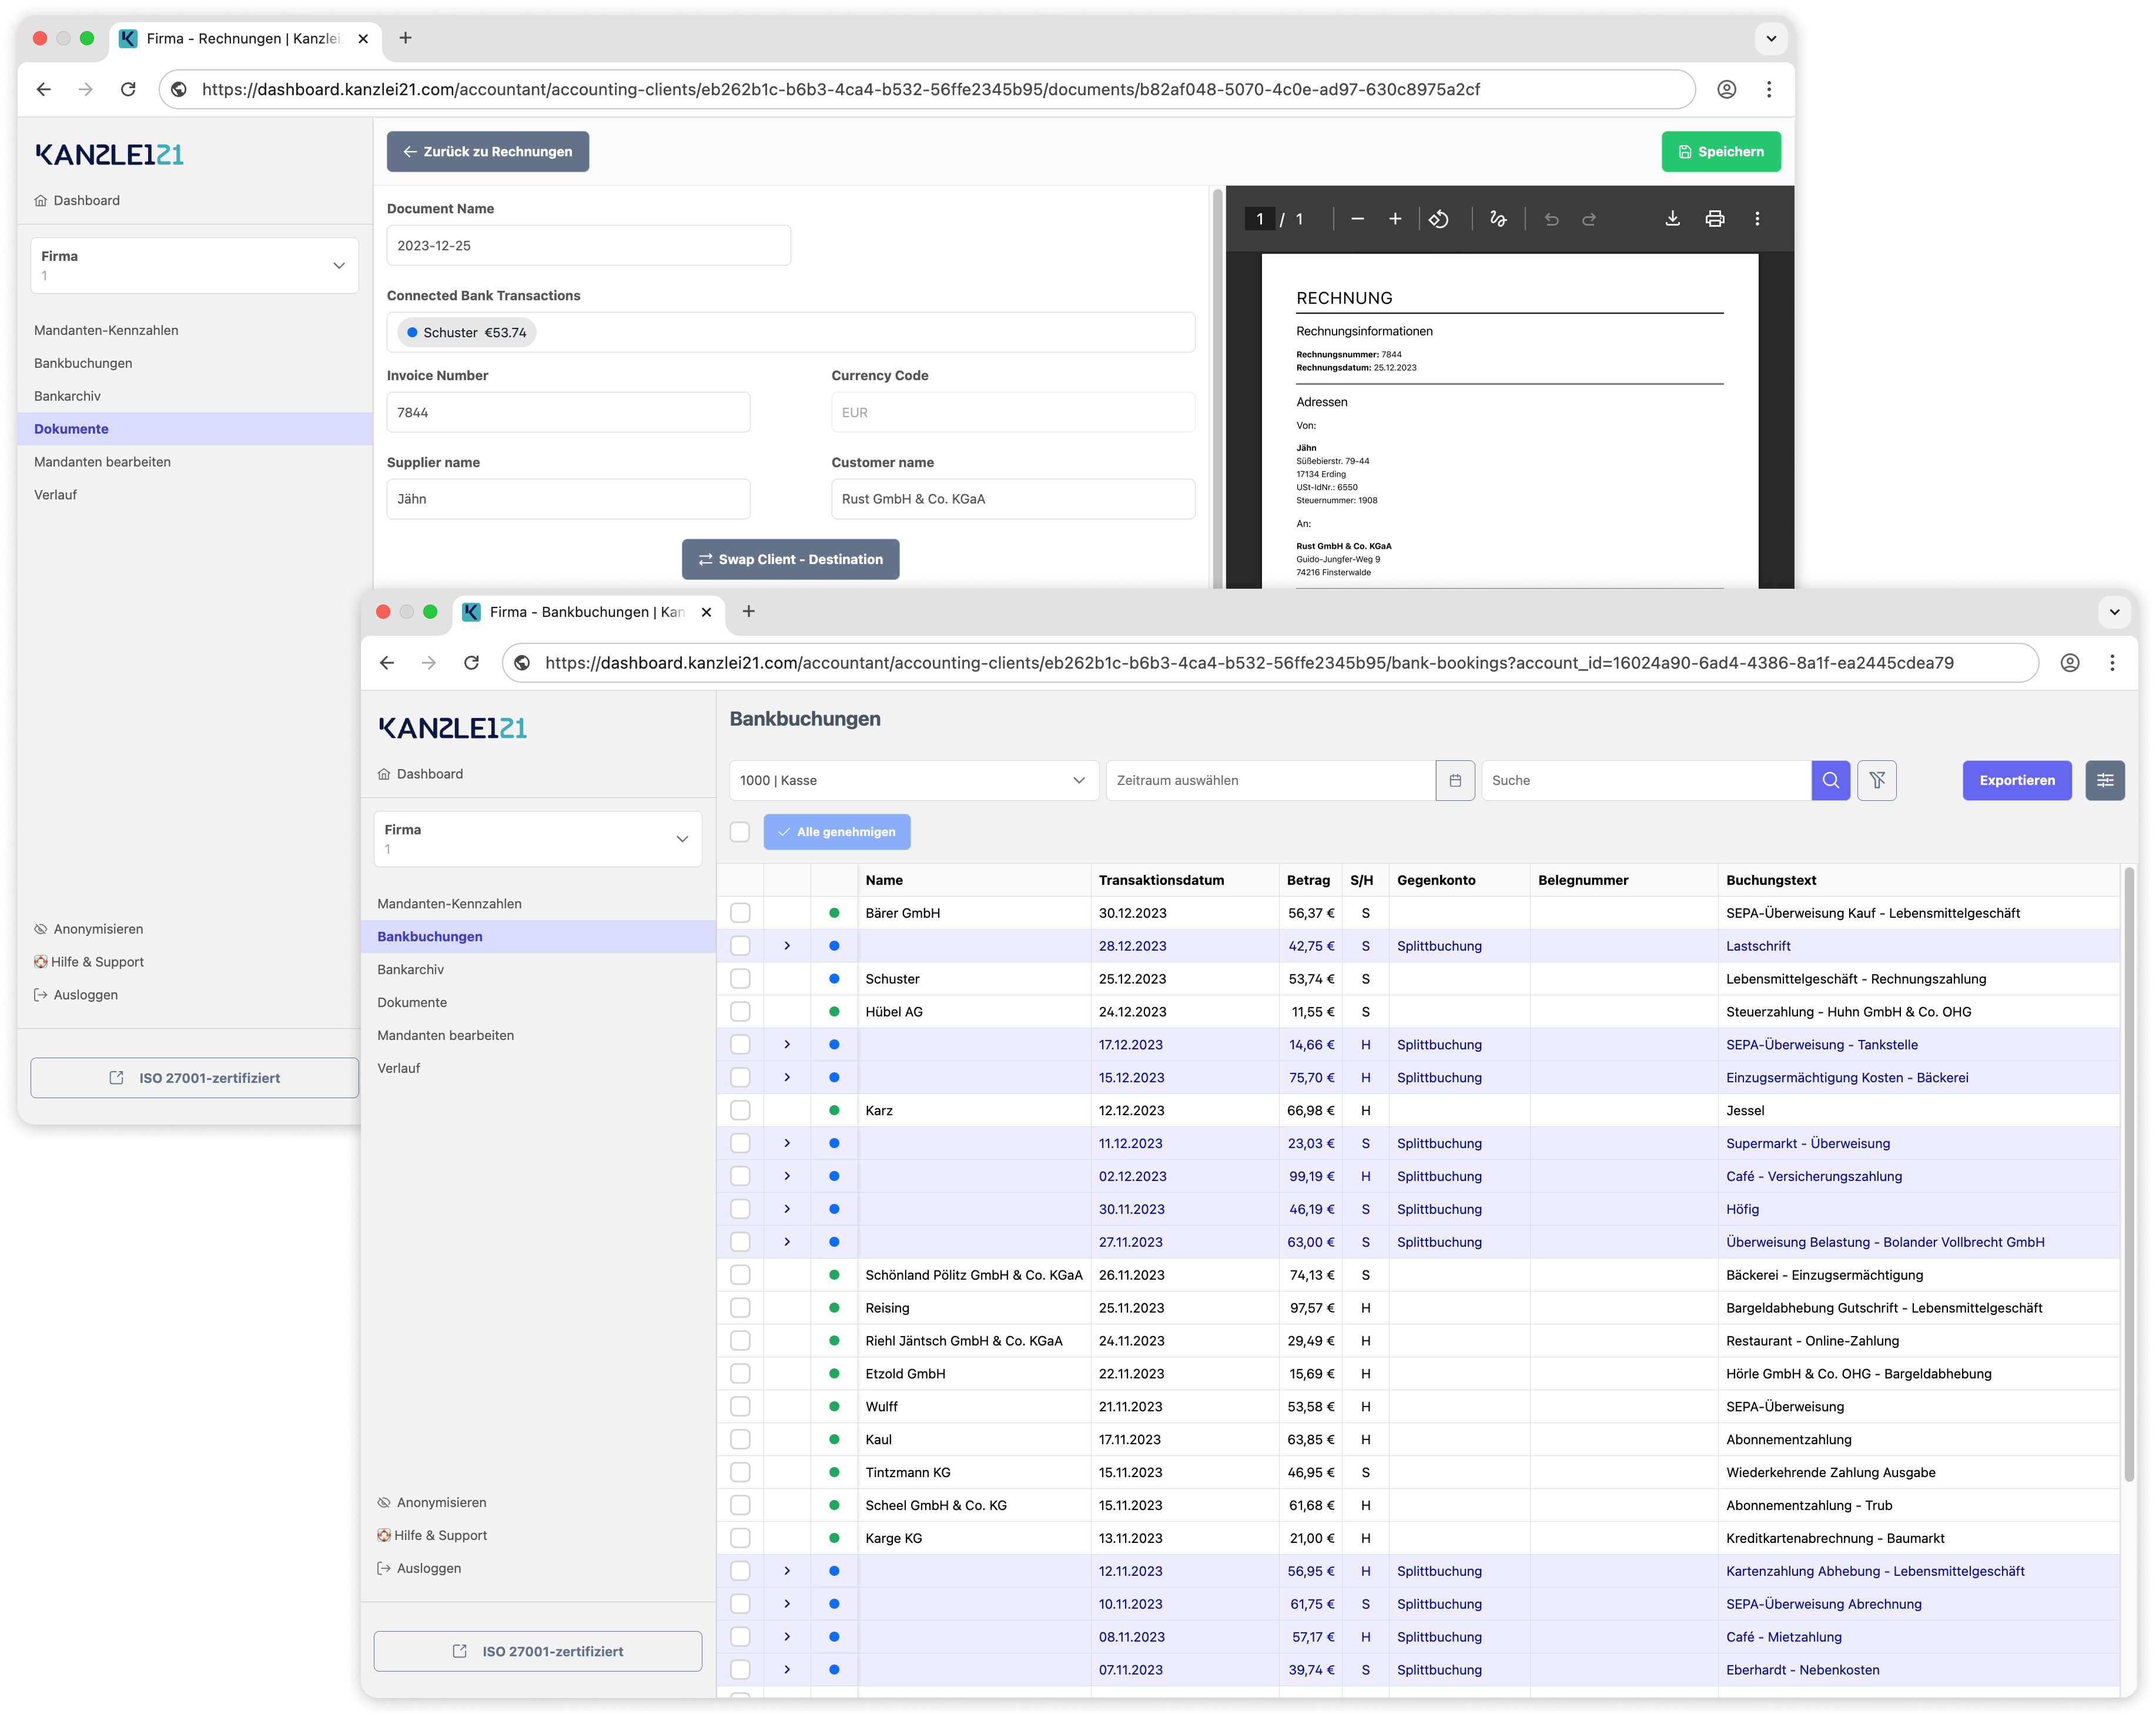Download the invoice PDF
Viewport: 2156px width, 1718px height.
[x=1672, y=218]
